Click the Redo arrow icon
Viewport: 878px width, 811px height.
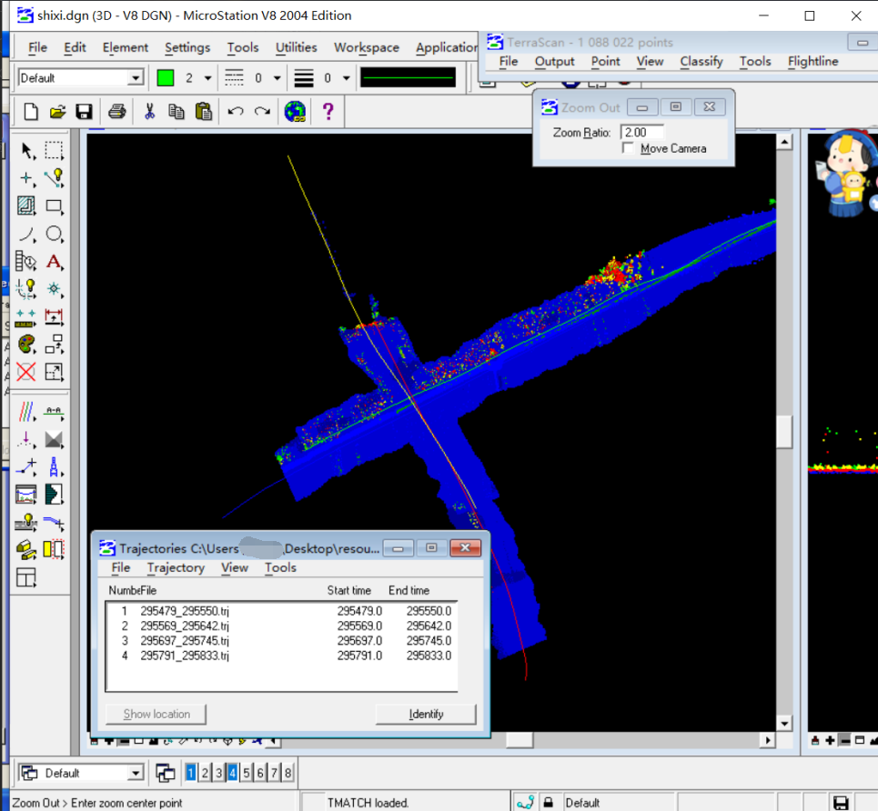[262, 112]
